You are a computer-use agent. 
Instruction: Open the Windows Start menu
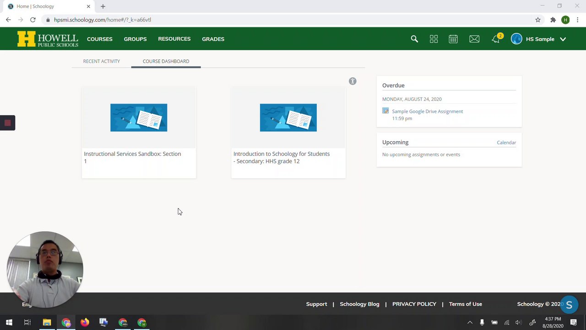pyautogui.click(x=9, y=323)
